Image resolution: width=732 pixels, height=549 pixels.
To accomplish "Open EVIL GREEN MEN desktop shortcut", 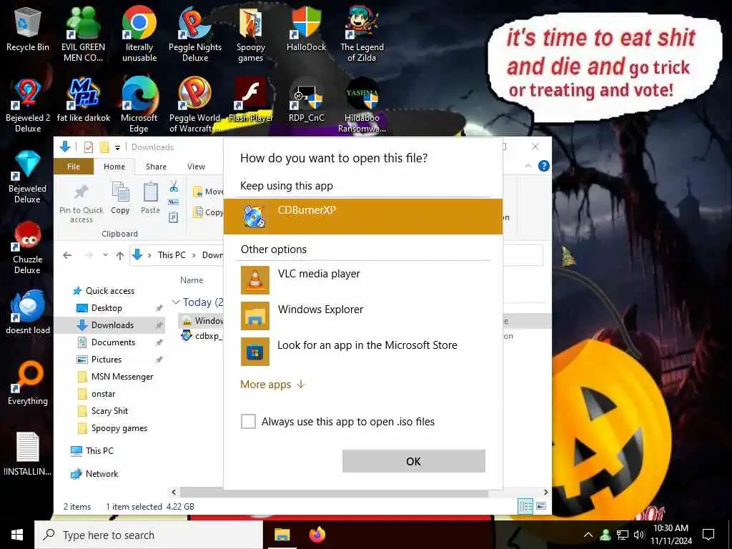I will [83, 34].
